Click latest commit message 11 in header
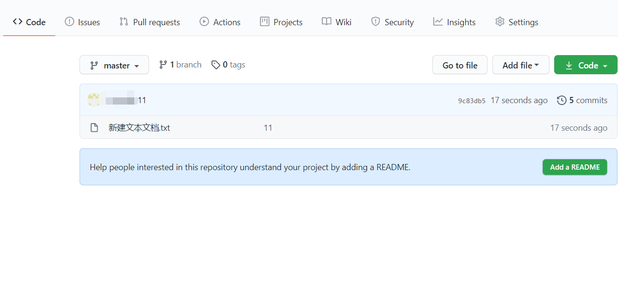The image size is (618, 288). click(x=142, y=100)
